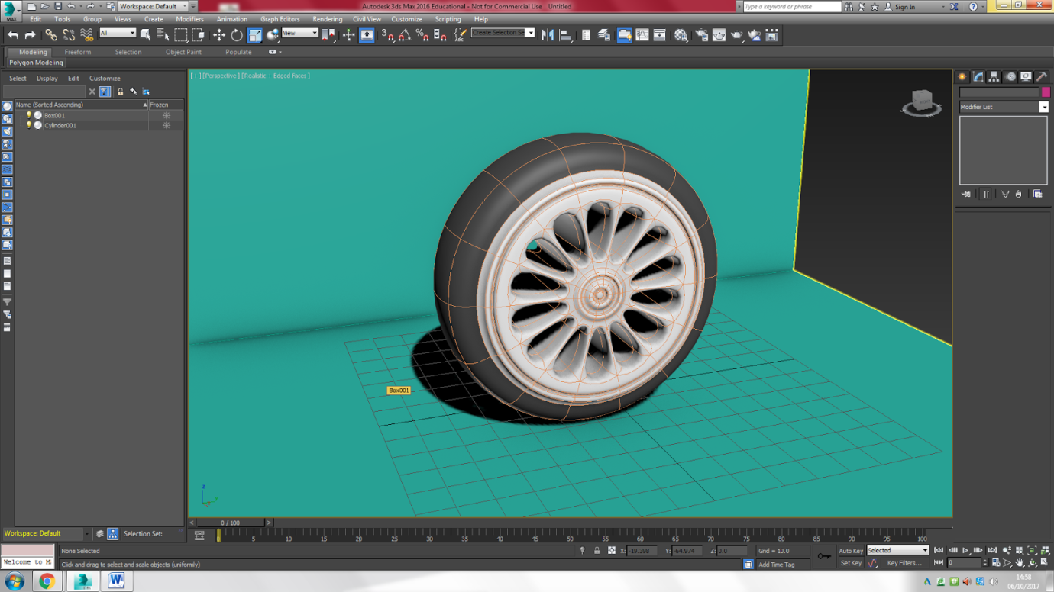Open the Curve Editor from toolbar

tap(642, 34)
